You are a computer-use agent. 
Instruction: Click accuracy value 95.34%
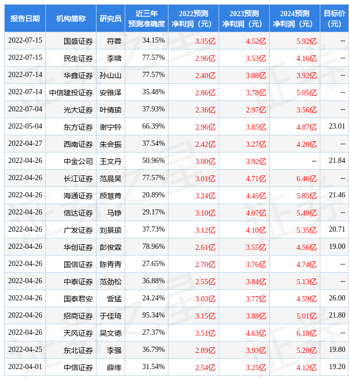(153, 315)
